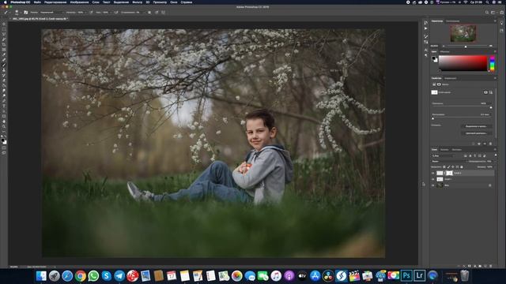506x284 pixels.
Task: Toggle visibility of the Фон layer
Action: coord(432,185)
